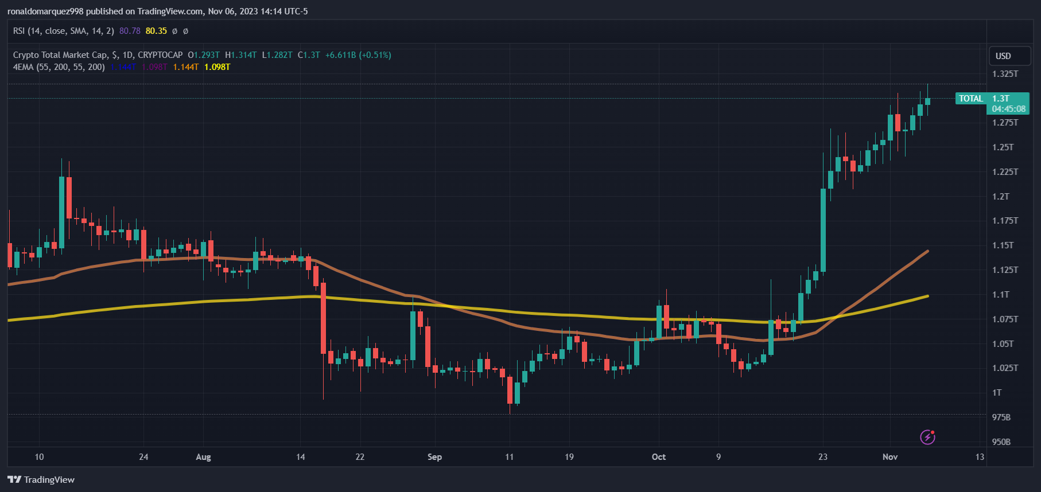Viewport: 1041px width, 492px height.
Task: Open the USD currency selector
Action: pyautogui.click(x=1009, y=56)
